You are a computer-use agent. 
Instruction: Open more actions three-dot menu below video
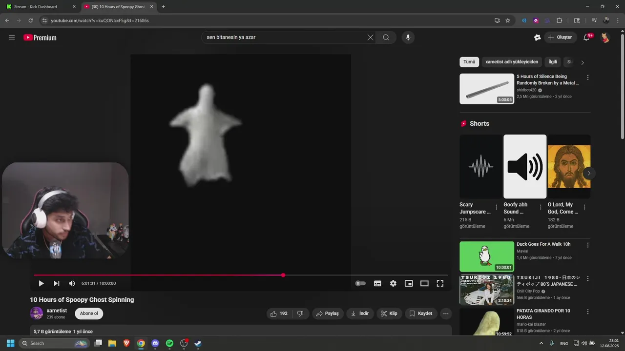click(x=446, y=313)
